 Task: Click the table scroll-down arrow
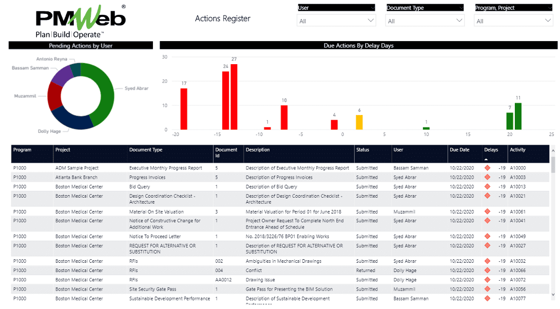[553, 295]
